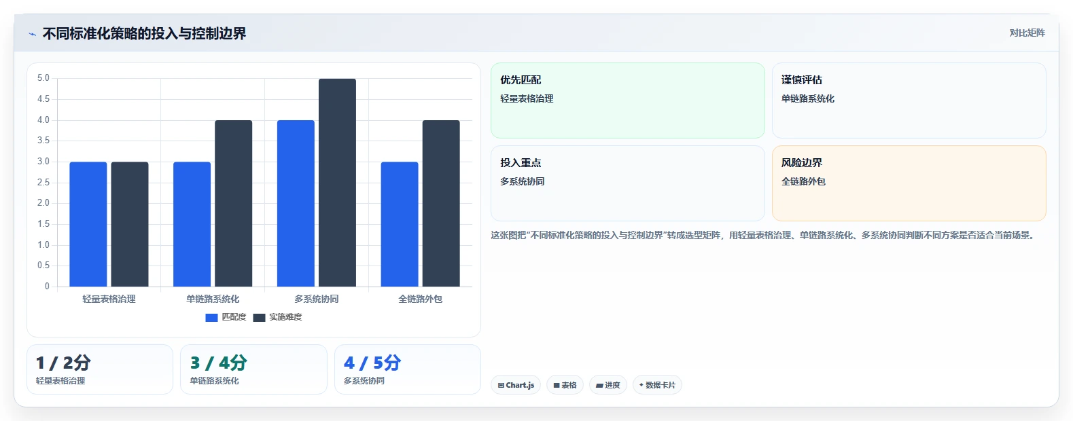Click the 表格 tag icon
The image size is (1073, 421).
(x=557, y=385)
